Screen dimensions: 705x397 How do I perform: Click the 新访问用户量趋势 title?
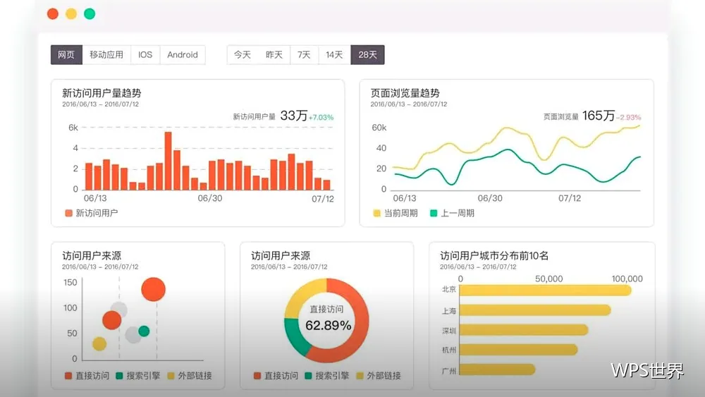click(x=102, y=93)
